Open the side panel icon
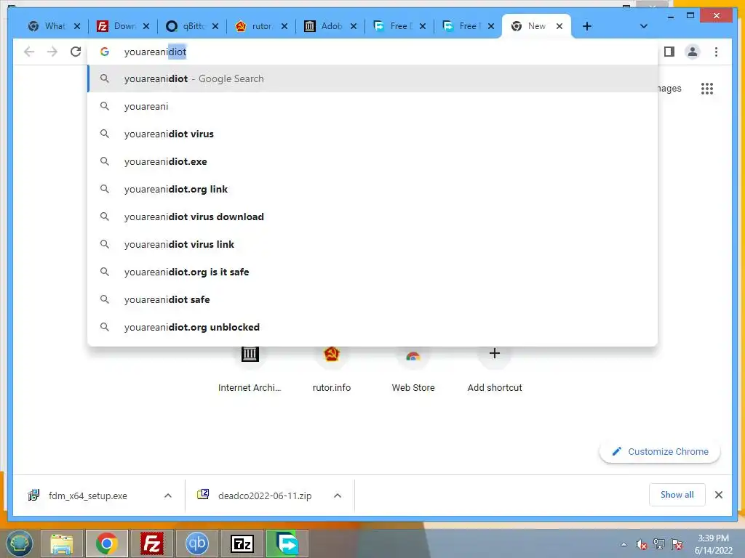The width and height of the screenshot is (745, 558). (x=669, y=52)
